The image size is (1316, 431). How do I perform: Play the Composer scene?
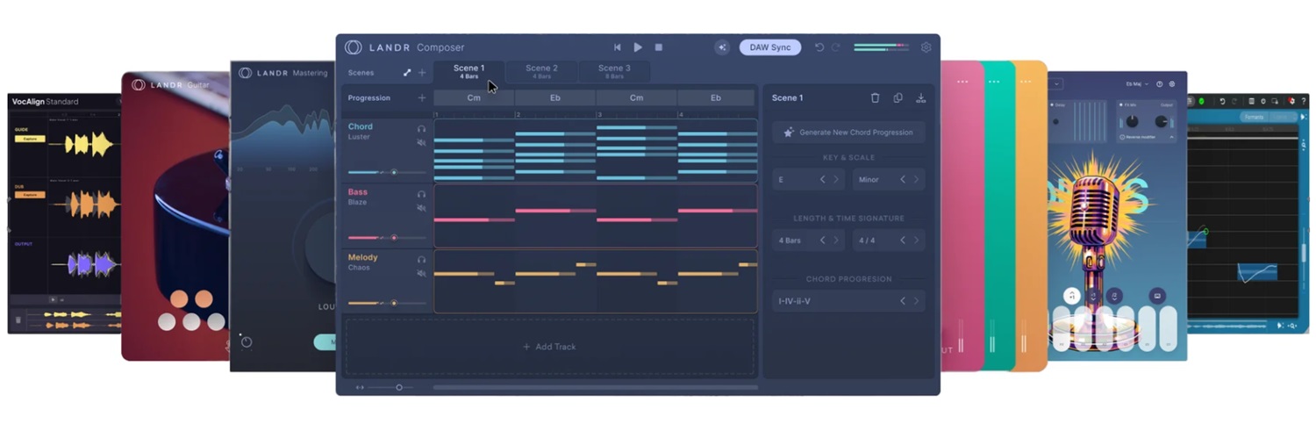coord(638,47)
